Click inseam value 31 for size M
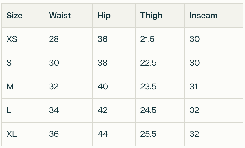This screenshot has height=148, width=245. click(193, 87)
